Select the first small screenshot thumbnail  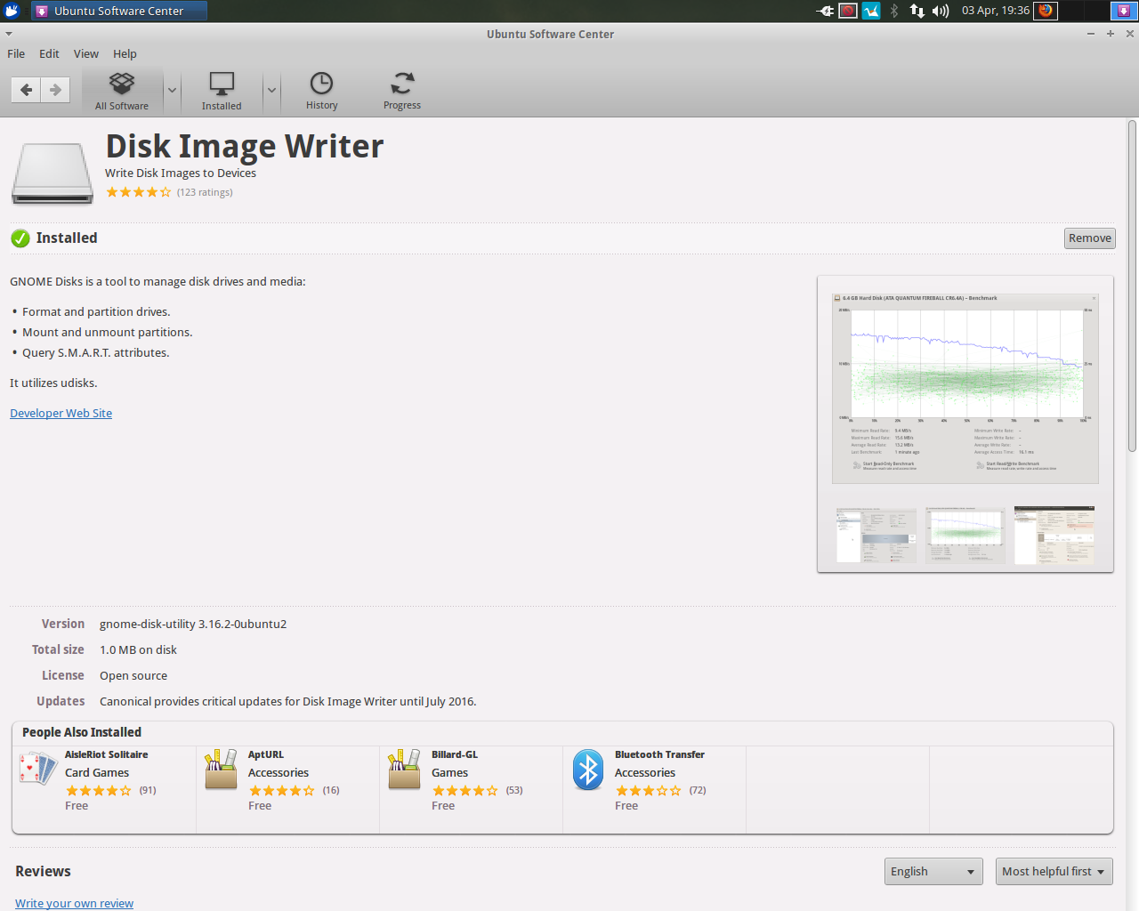click(x=876, y=535)
